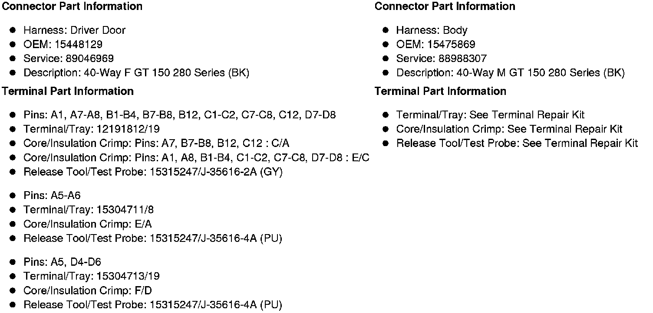653x313 pixels.
Task: Click the Pins: A5, D4-D6 line
Action: coord(62,262)
